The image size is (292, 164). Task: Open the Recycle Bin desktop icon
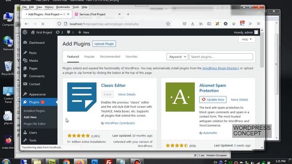(x=8, y=68)
